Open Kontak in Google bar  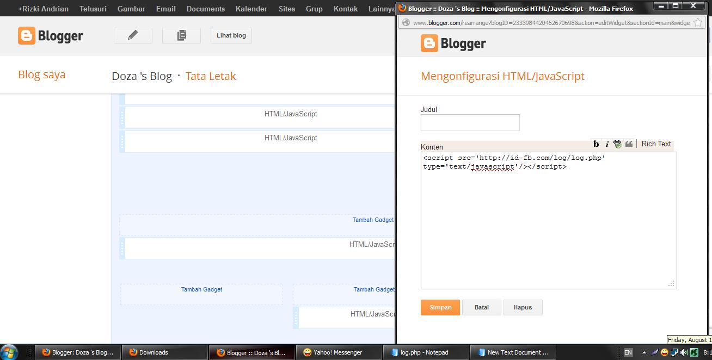pyautogui.click(x=346, y=9)
